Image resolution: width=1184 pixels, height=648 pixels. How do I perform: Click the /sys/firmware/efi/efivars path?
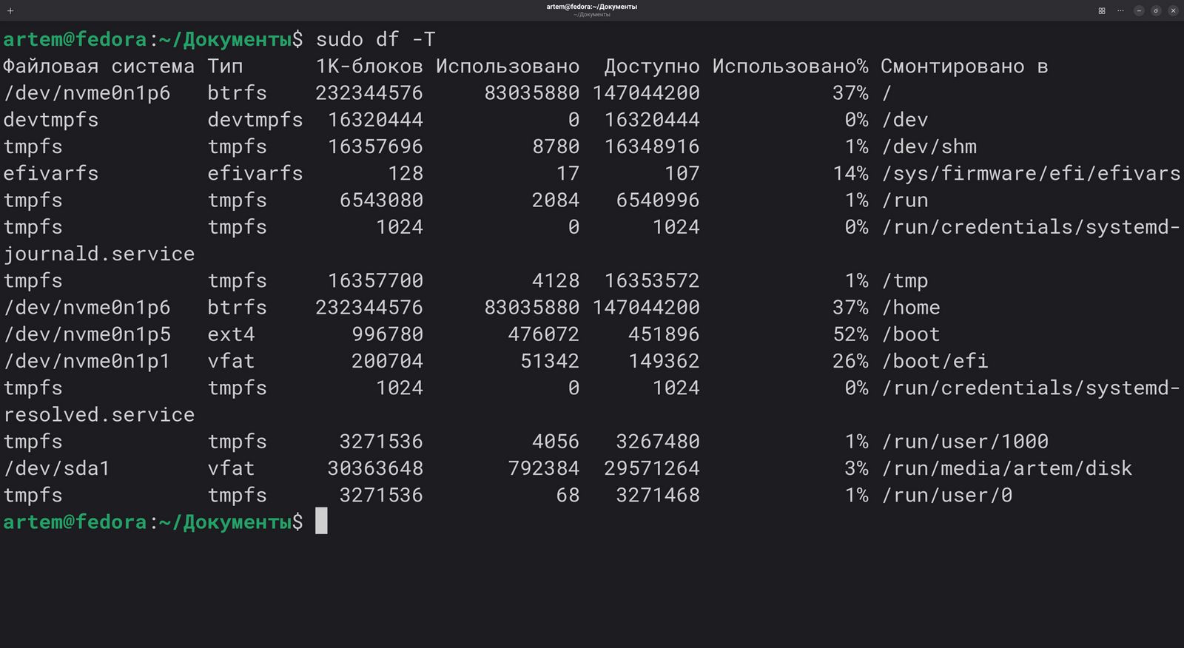coord(1031,174)
